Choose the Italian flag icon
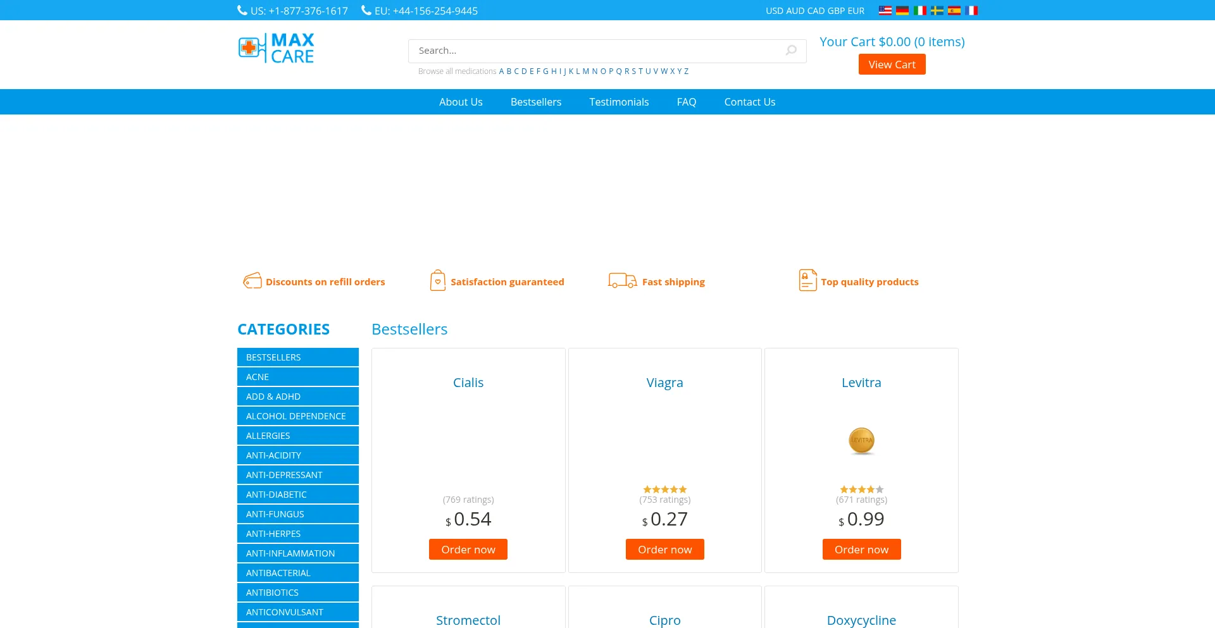 [919, 11]
